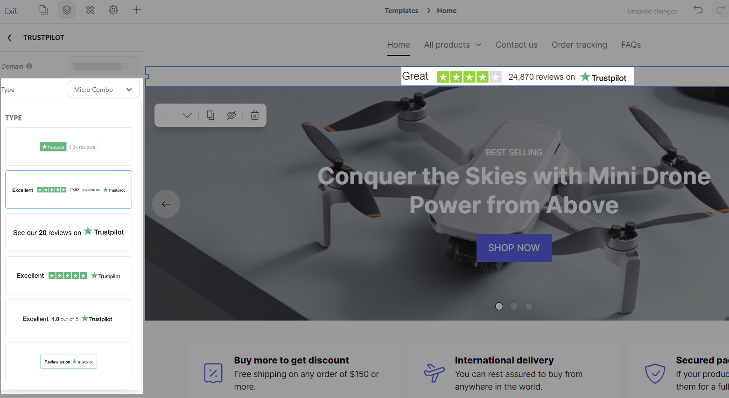Screen dimensions: 729x398
Task: Click the shield checkmark icon
Action: click(x=655, y=373)
